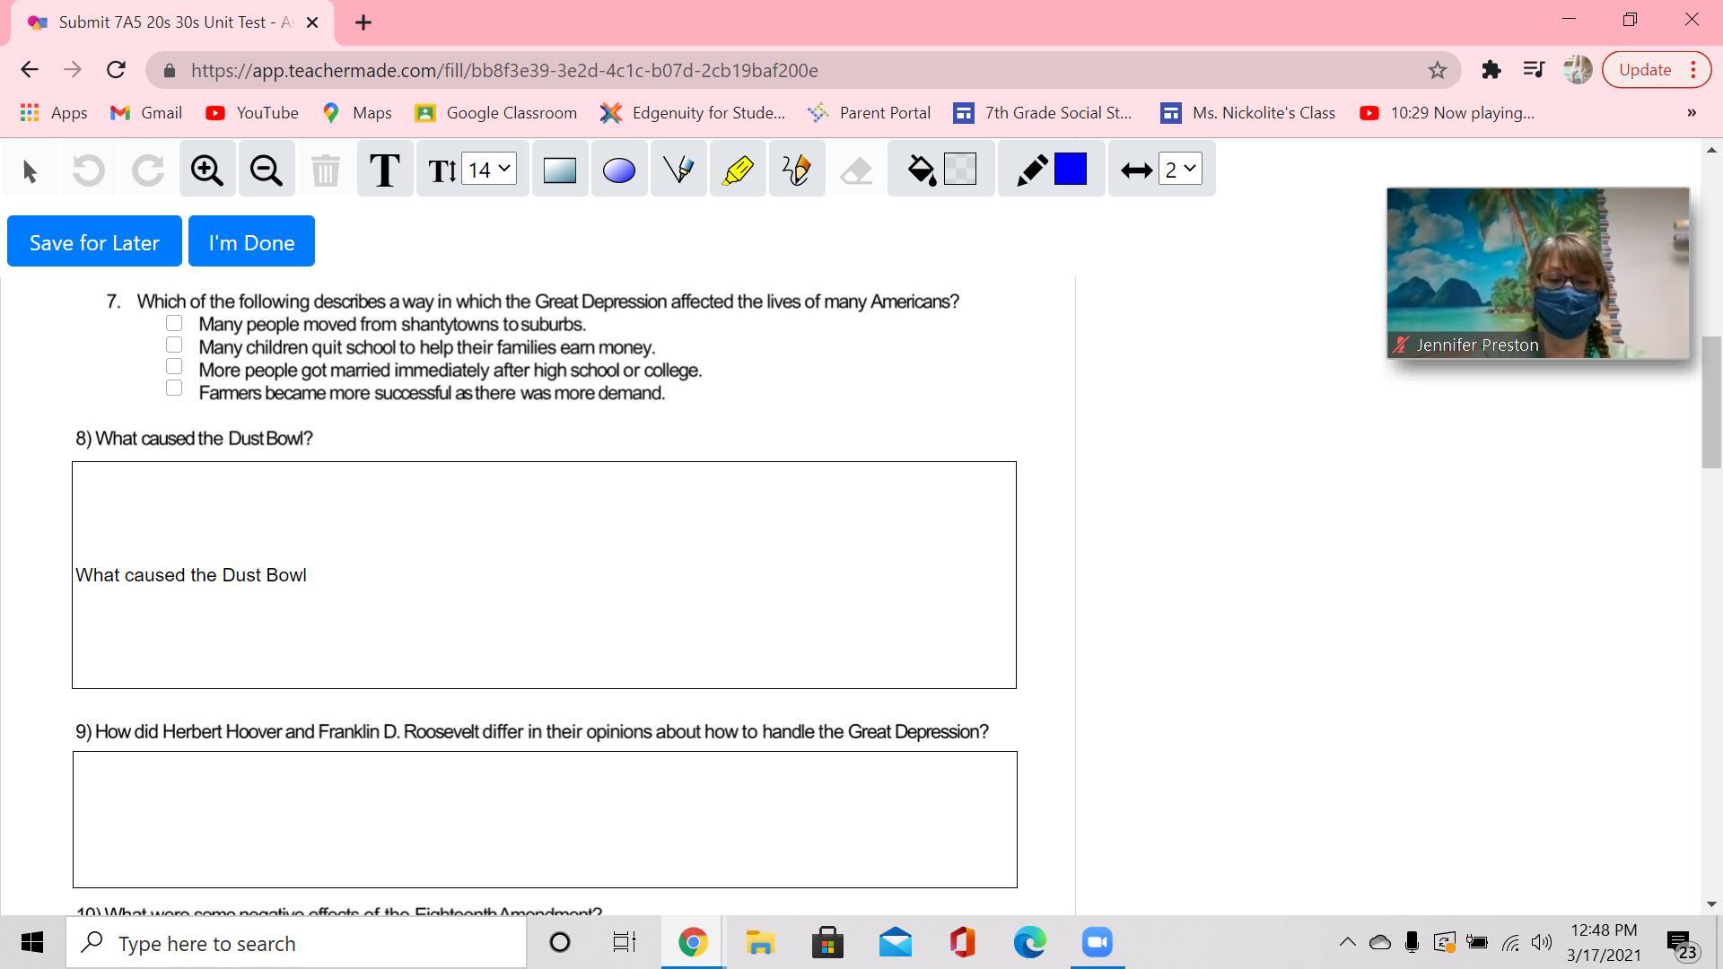Open the font size 14 dropdown

tap(489, 169)
